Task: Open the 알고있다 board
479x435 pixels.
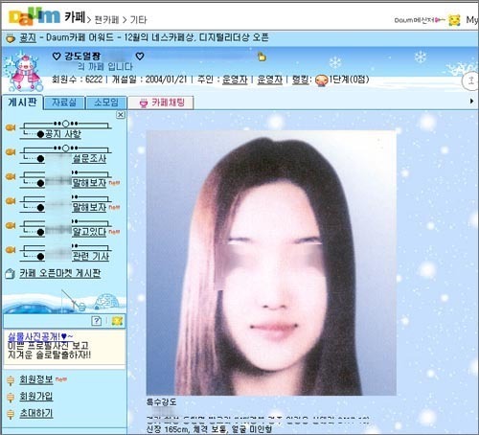Action: coord(89,232)
